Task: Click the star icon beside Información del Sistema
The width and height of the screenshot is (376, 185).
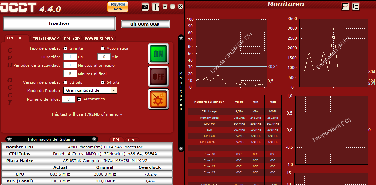Action: 9,139
